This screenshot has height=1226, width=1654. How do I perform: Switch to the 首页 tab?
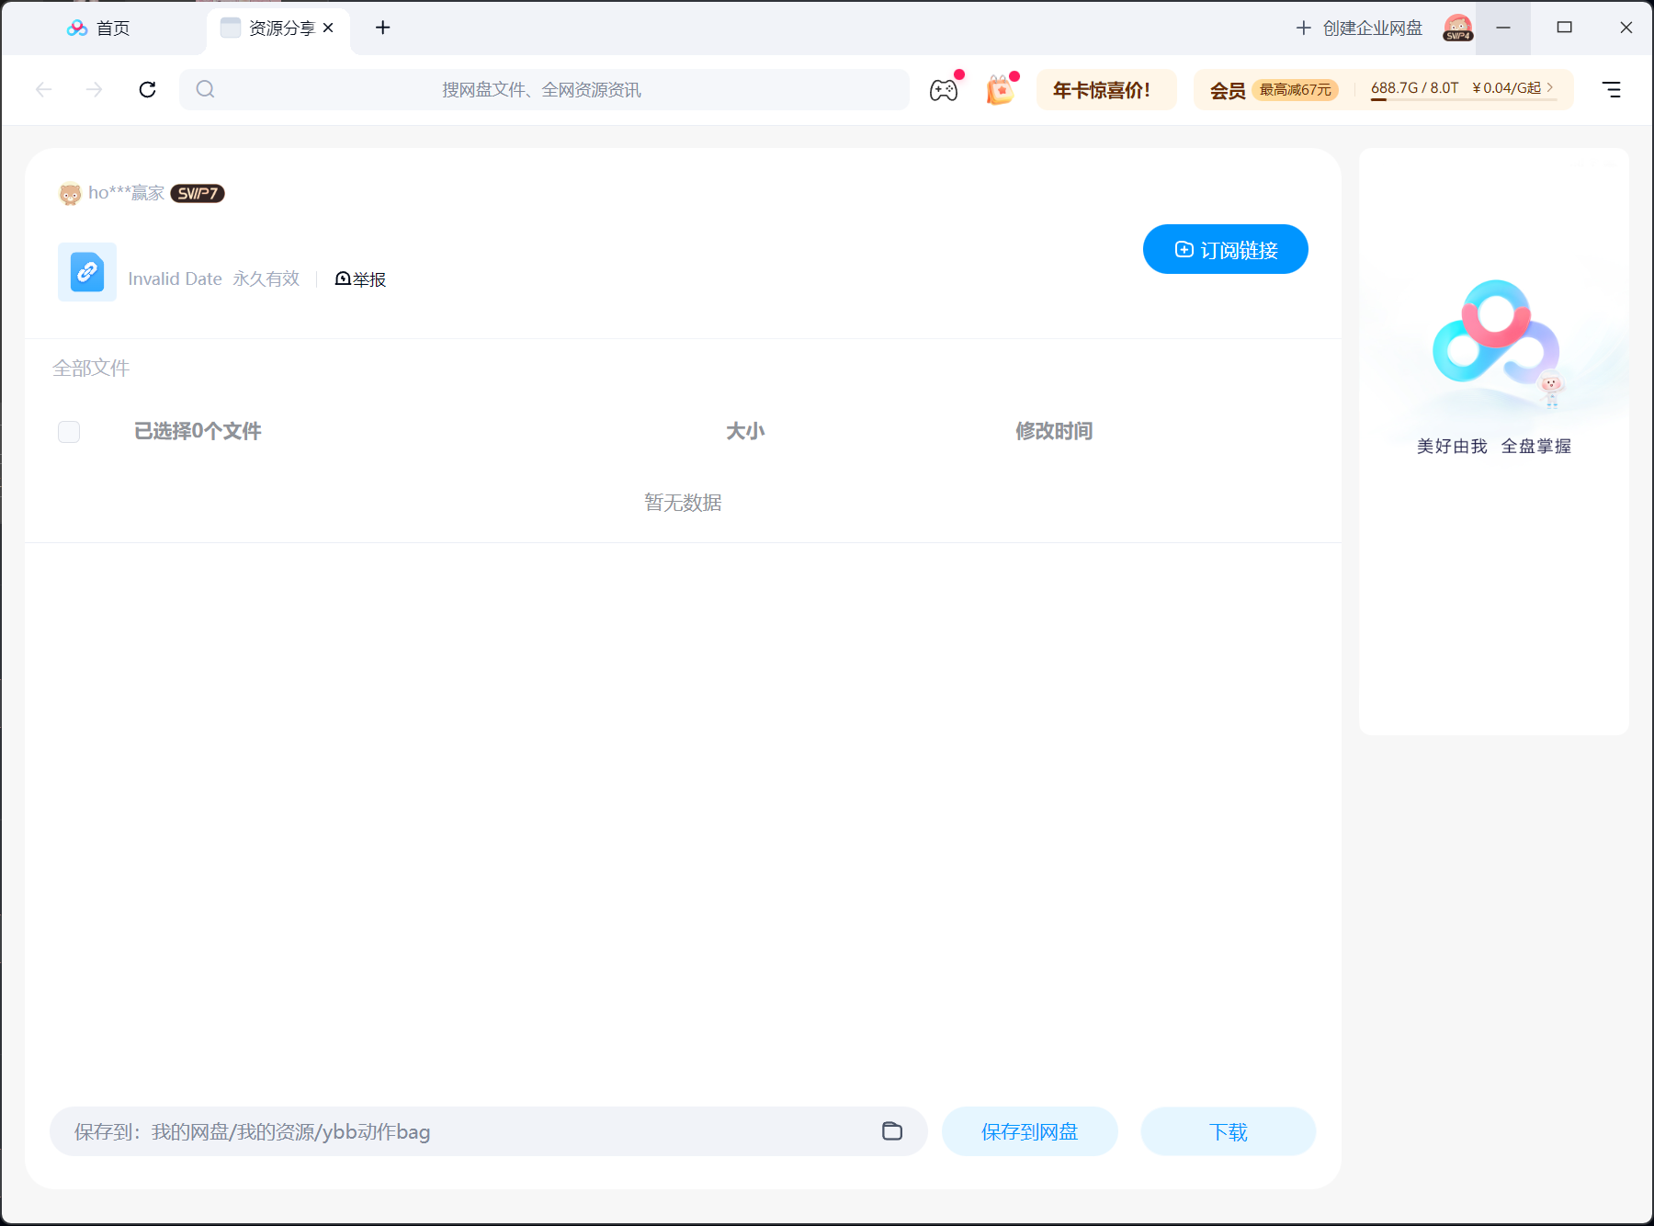click(99, 28)
